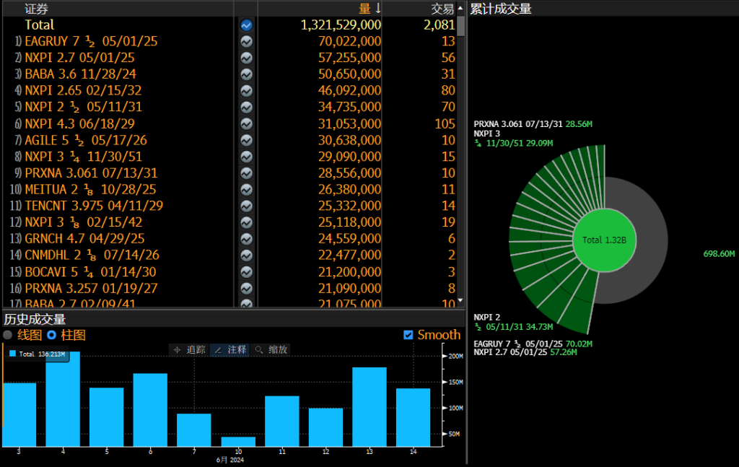Image resolution: width=739 pixels, height=467 pixels.
Task: Open the NXPI 4.3 06/18/29 security
Action: pyautogui.click(x=79, y=123)
